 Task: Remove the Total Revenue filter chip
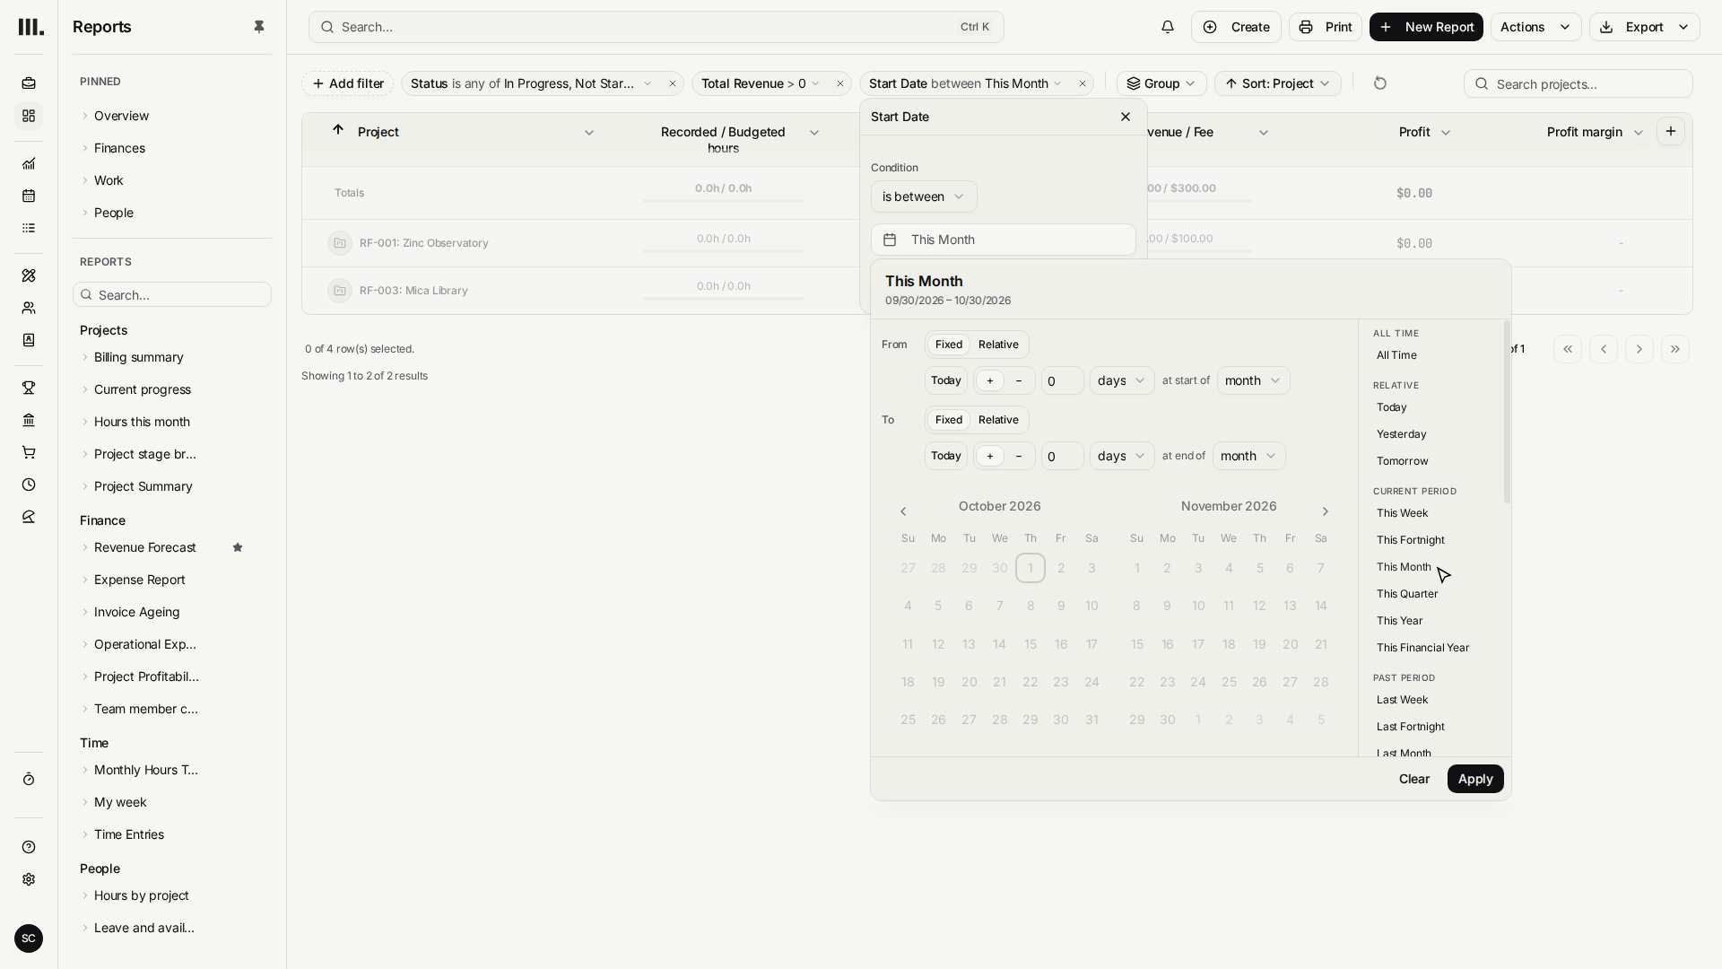coord(840,83)
